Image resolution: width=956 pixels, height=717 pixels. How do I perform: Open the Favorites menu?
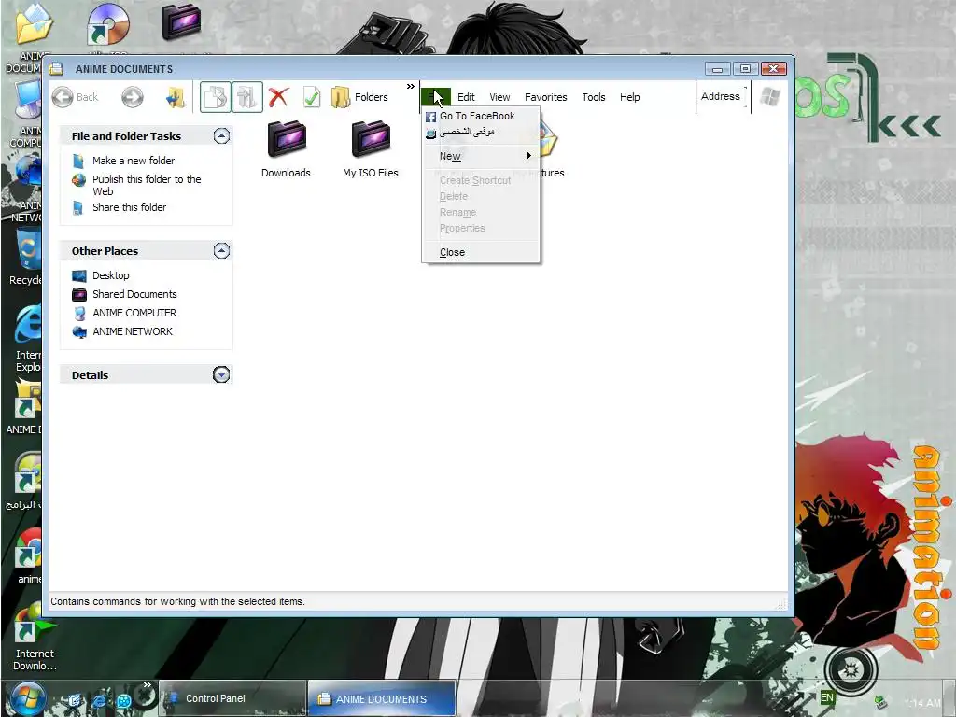(545, 97)
